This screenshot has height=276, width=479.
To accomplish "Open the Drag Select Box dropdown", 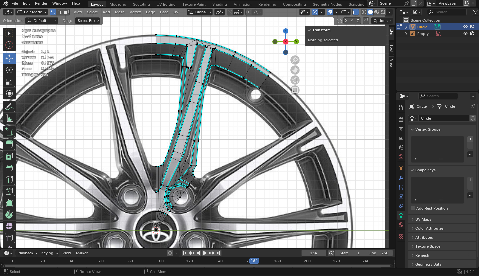I will pyautogui.click(x=88, y=21).
